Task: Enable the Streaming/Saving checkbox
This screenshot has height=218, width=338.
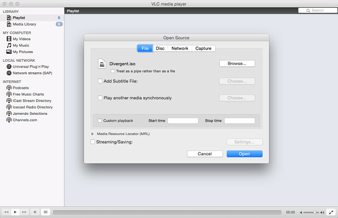Action: pos(93,142)
